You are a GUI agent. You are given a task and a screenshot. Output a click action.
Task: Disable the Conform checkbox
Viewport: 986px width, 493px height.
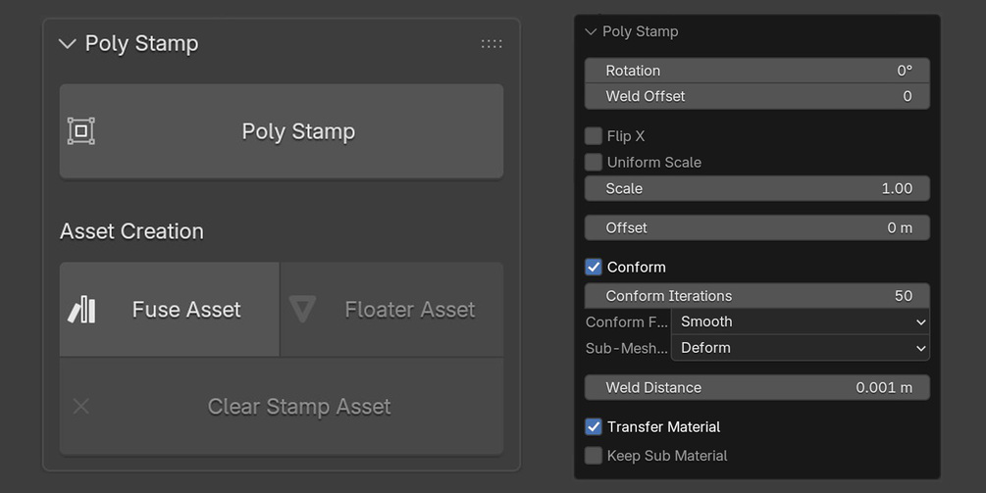point(593,267)
